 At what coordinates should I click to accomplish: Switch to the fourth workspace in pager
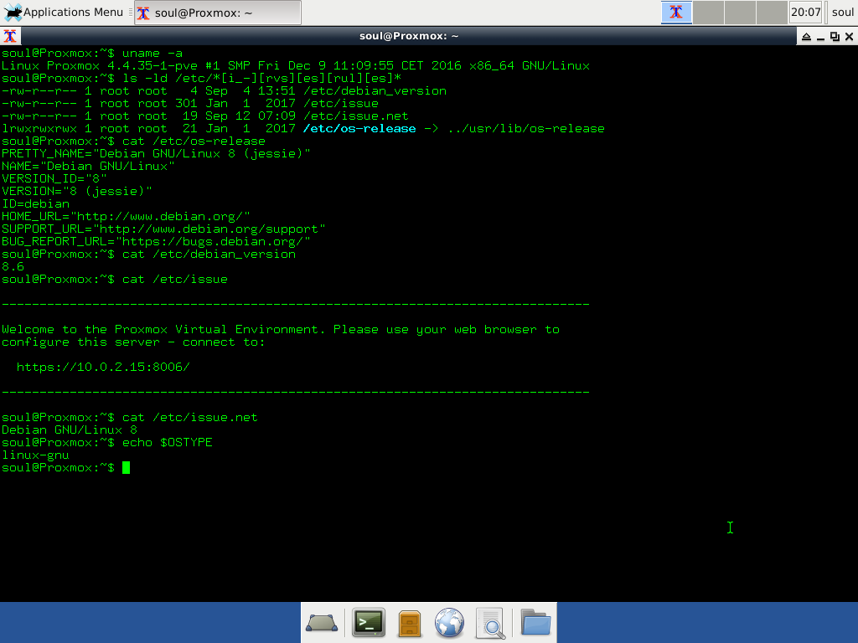pos(772,12)
